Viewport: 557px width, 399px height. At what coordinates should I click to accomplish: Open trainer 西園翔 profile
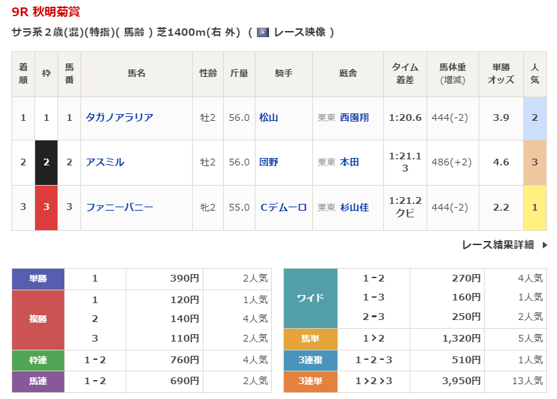[354, 117]
